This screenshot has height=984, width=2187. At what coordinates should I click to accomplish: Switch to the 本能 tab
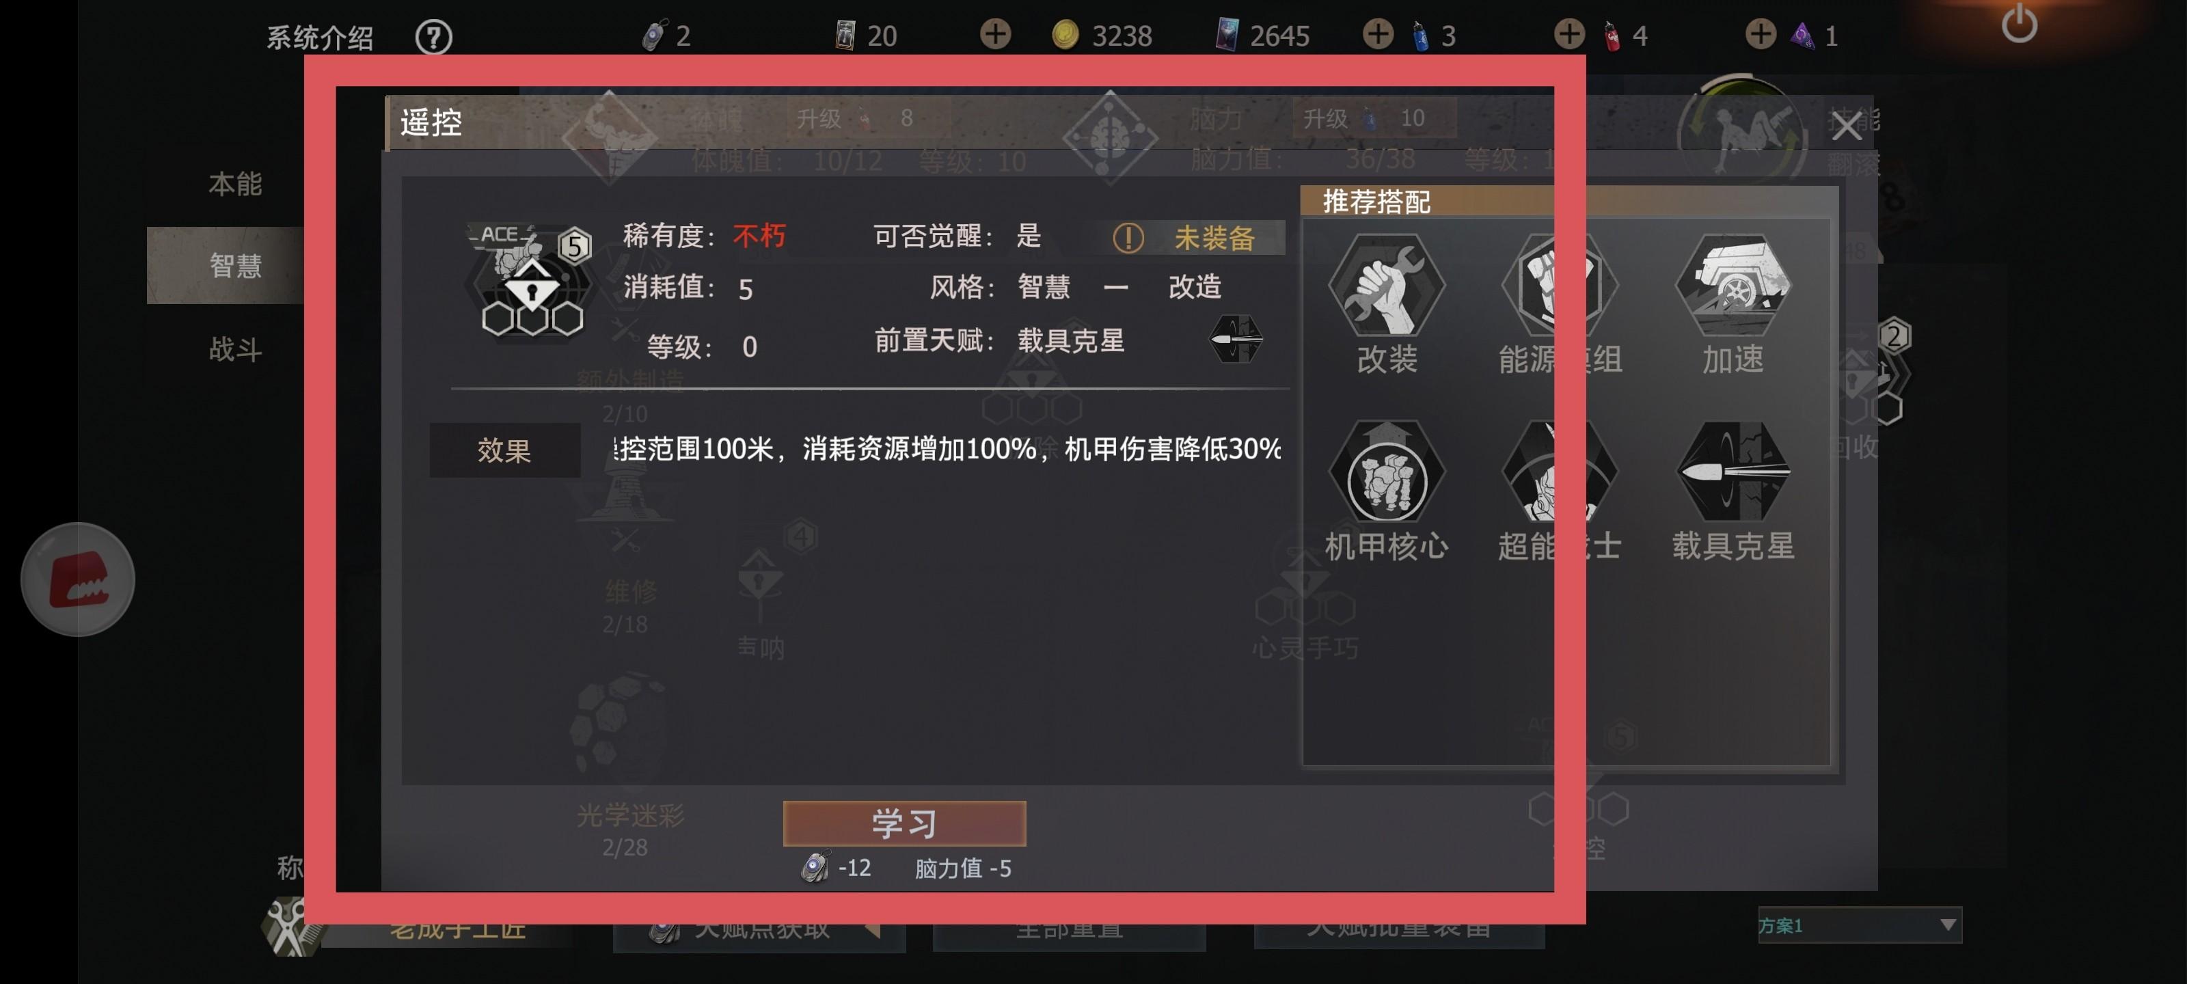[x=235, y=183]
